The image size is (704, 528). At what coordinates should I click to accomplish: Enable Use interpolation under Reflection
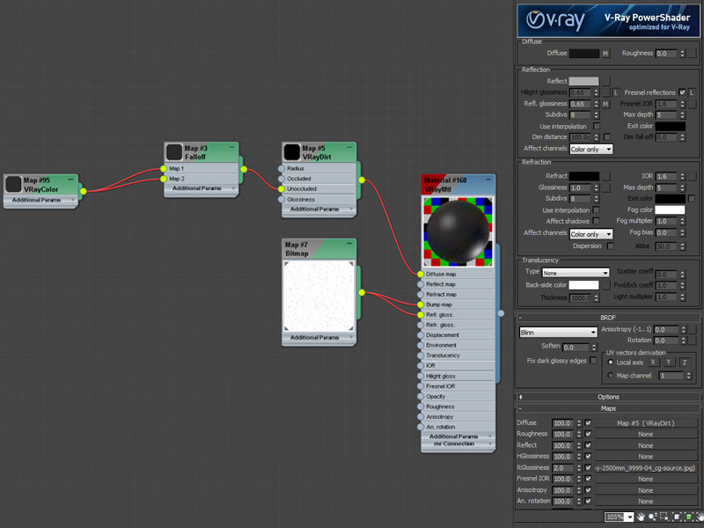click(597, 126)
